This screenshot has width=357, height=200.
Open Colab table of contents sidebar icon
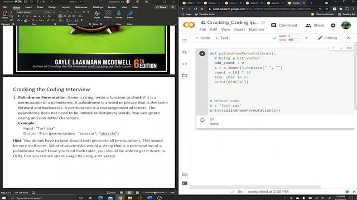[185, 41]
